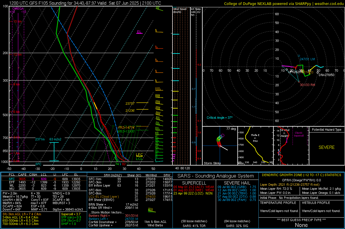Select the highlighted SFC parcel row
This screenshot has width=345, height=229.
44,179
